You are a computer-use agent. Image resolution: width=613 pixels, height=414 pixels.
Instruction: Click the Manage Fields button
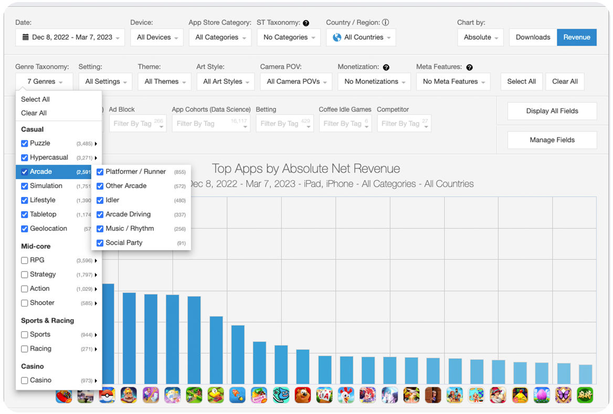tap(552, 140)
